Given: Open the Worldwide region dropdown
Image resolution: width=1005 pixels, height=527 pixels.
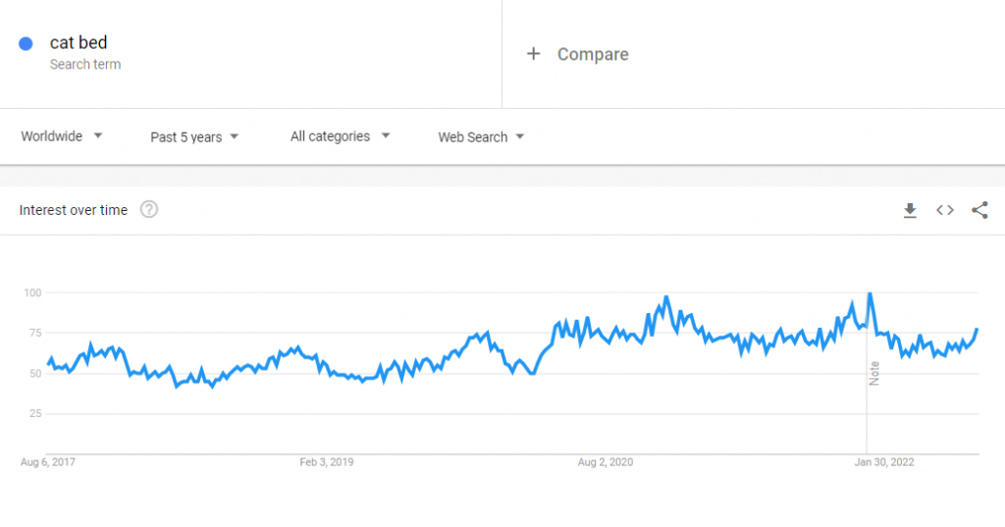Looking at the screenshot, I should point(62,136).
